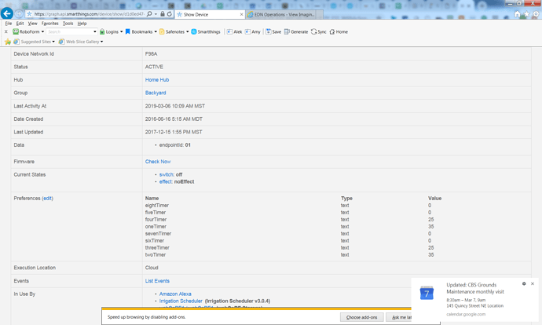
Task: Click the security lock icon in address bar
Action: [163, 14]
